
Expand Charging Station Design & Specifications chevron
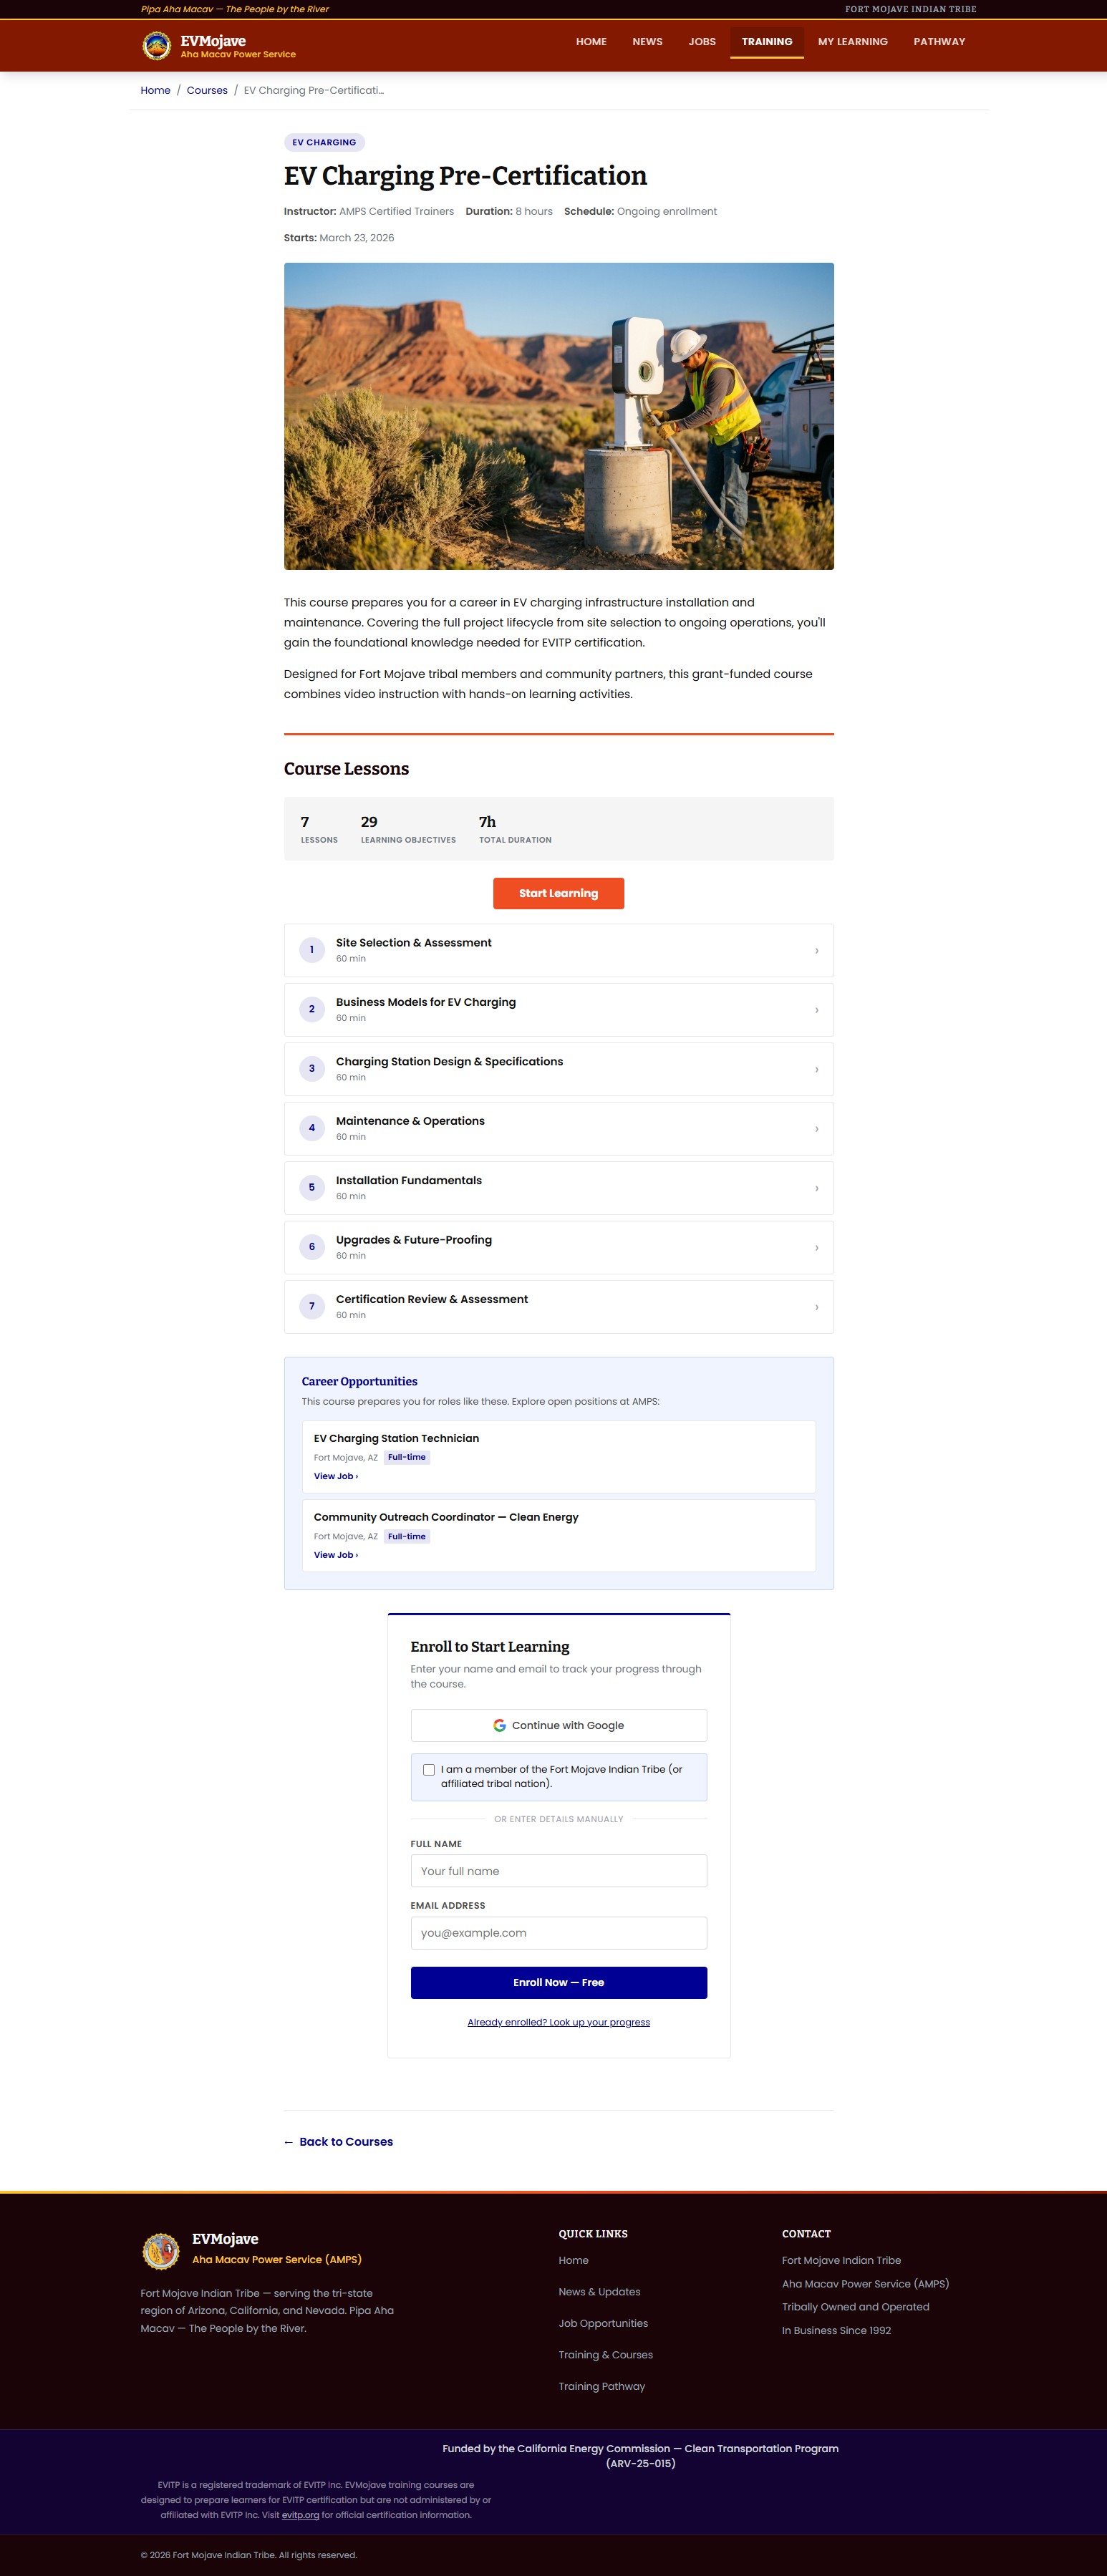click(x=816, y=1070)
